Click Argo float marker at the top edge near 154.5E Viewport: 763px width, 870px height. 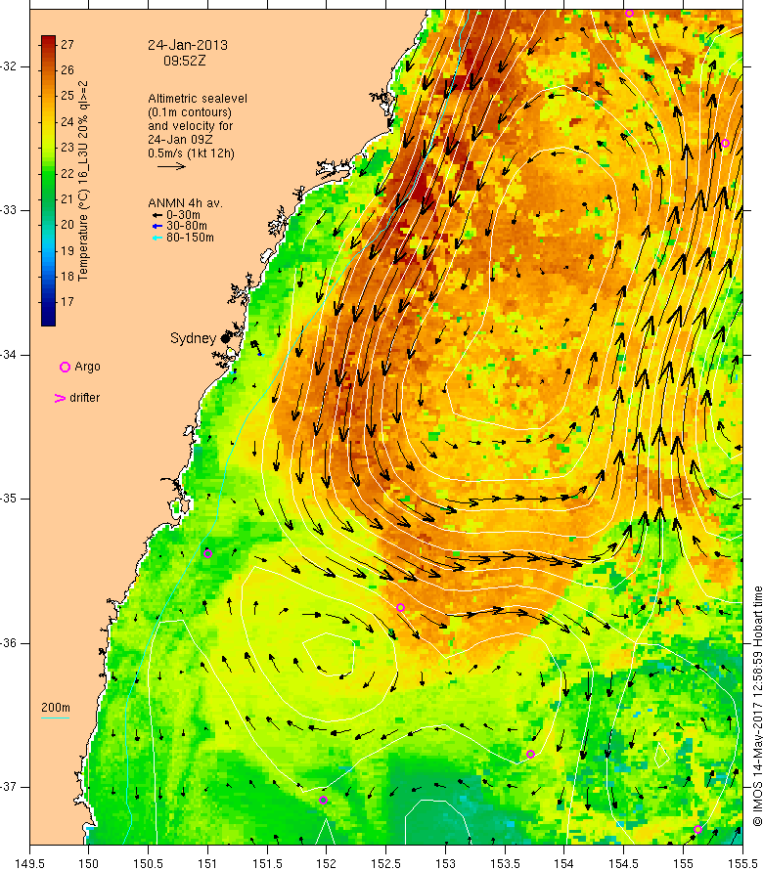pos(629,14)
